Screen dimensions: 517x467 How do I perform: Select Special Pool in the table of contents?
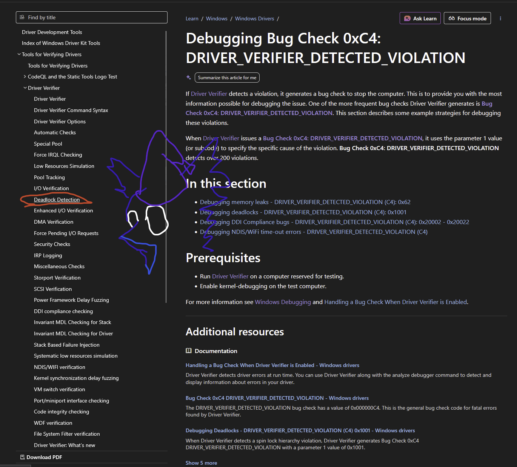pos(48,144)
